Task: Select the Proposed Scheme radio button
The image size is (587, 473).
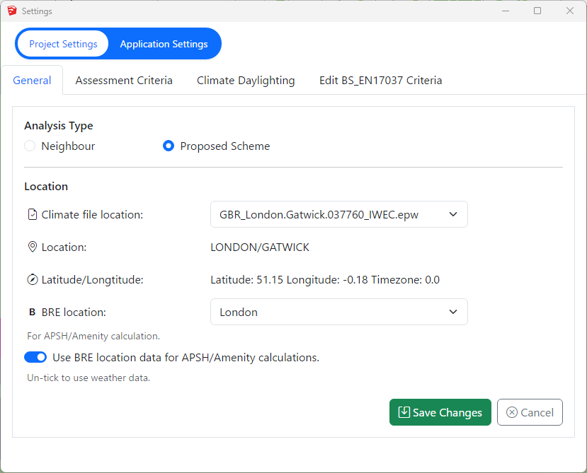Action: (169, 146)
